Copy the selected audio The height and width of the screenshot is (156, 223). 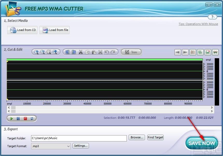(x=87, y=52)
